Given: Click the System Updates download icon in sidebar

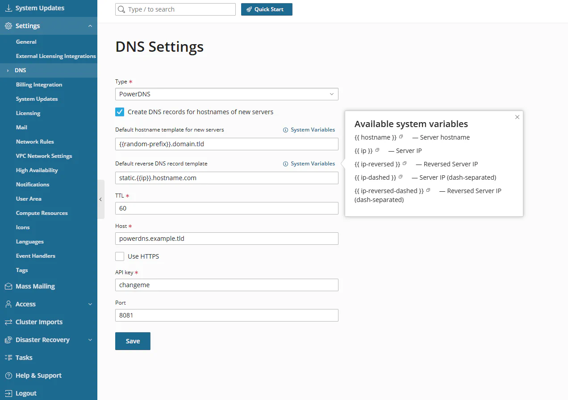Looking at the screenshot, I should click(8, 8).
